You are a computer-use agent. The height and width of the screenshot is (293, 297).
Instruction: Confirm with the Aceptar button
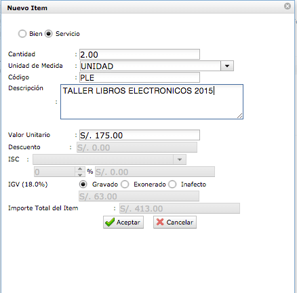pos(123,222)
